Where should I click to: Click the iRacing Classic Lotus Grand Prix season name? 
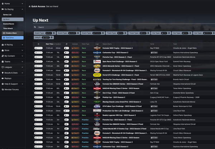(x=121, y=102)
